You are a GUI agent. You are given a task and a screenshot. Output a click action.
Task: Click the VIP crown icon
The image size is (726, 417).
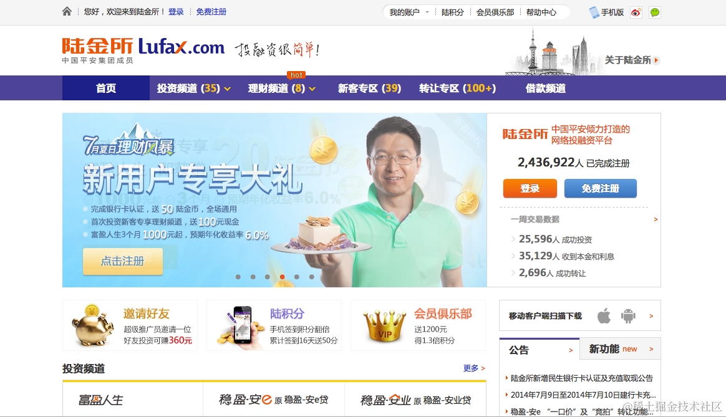[x=384, y=326]
